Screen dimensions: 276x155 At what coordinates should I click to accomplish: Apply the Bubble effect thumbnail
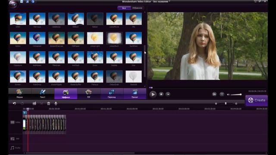pyautogui.click(x=114, y=57)
